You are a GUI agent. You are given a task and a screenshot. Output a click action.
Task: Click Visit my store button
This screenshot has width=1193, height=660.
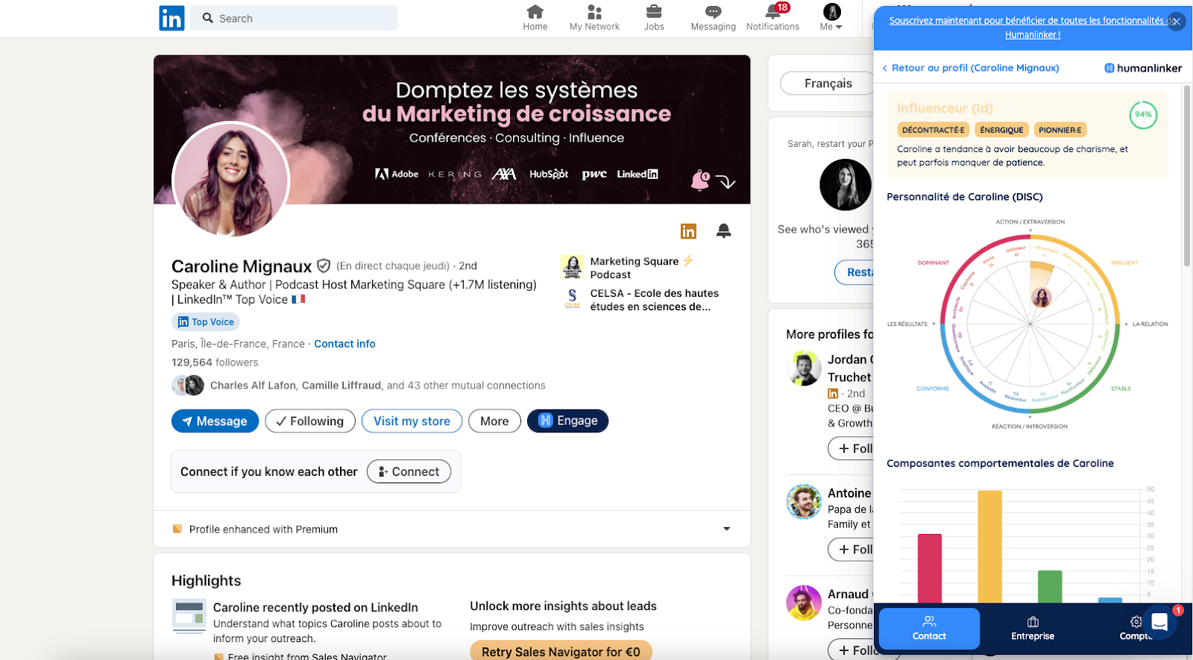click(x=412, y=421)
